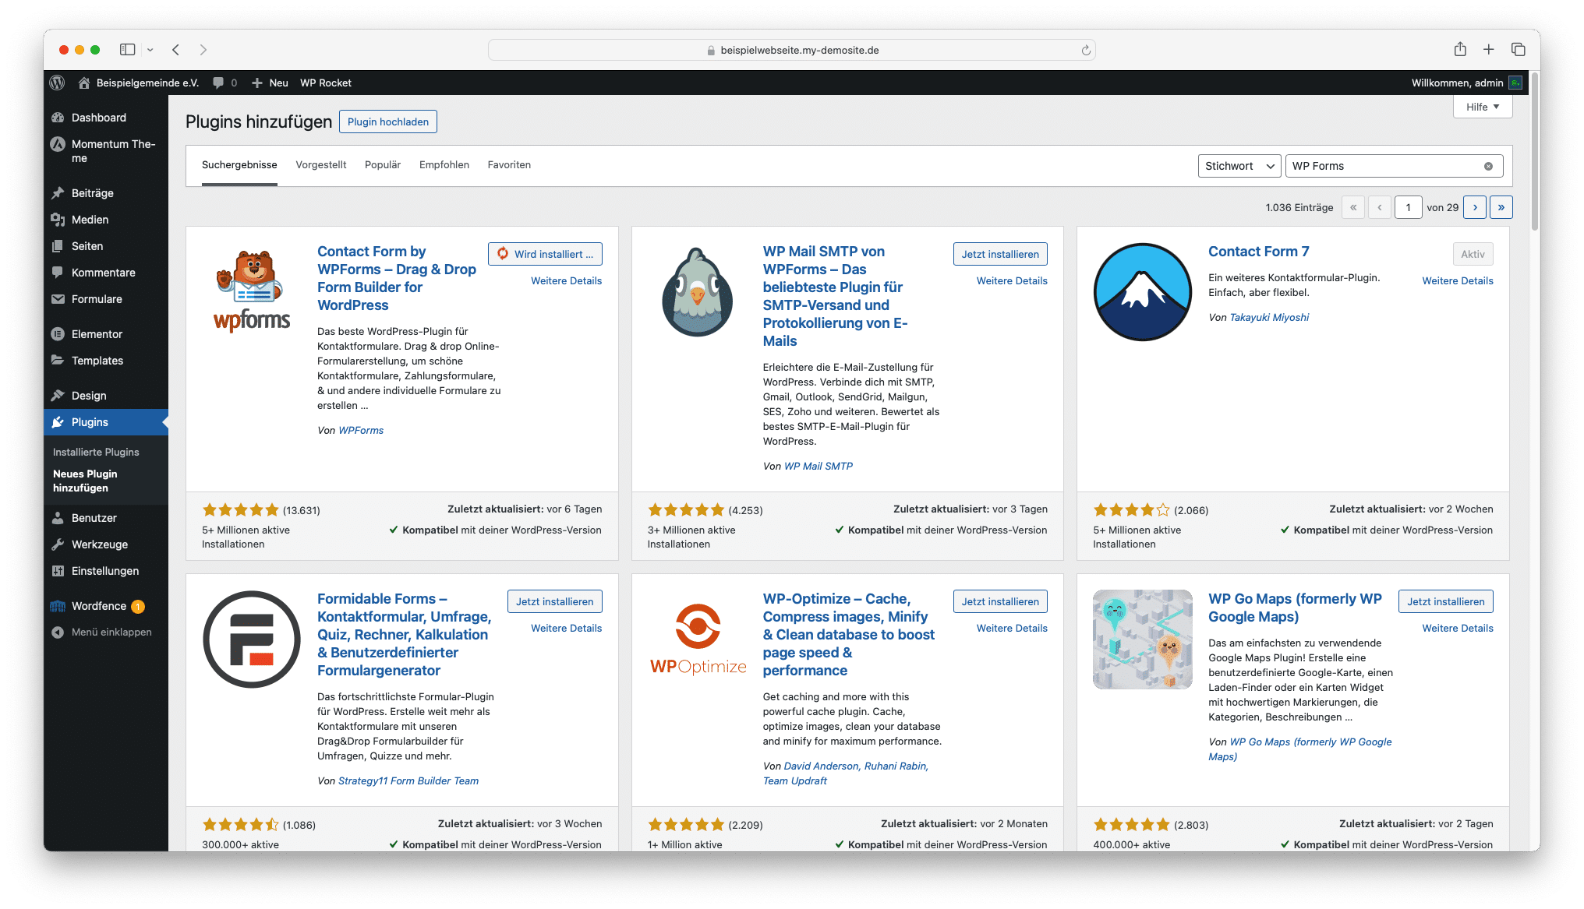
Task: Click Plugin hochladen button
Action: pos(388,122)
